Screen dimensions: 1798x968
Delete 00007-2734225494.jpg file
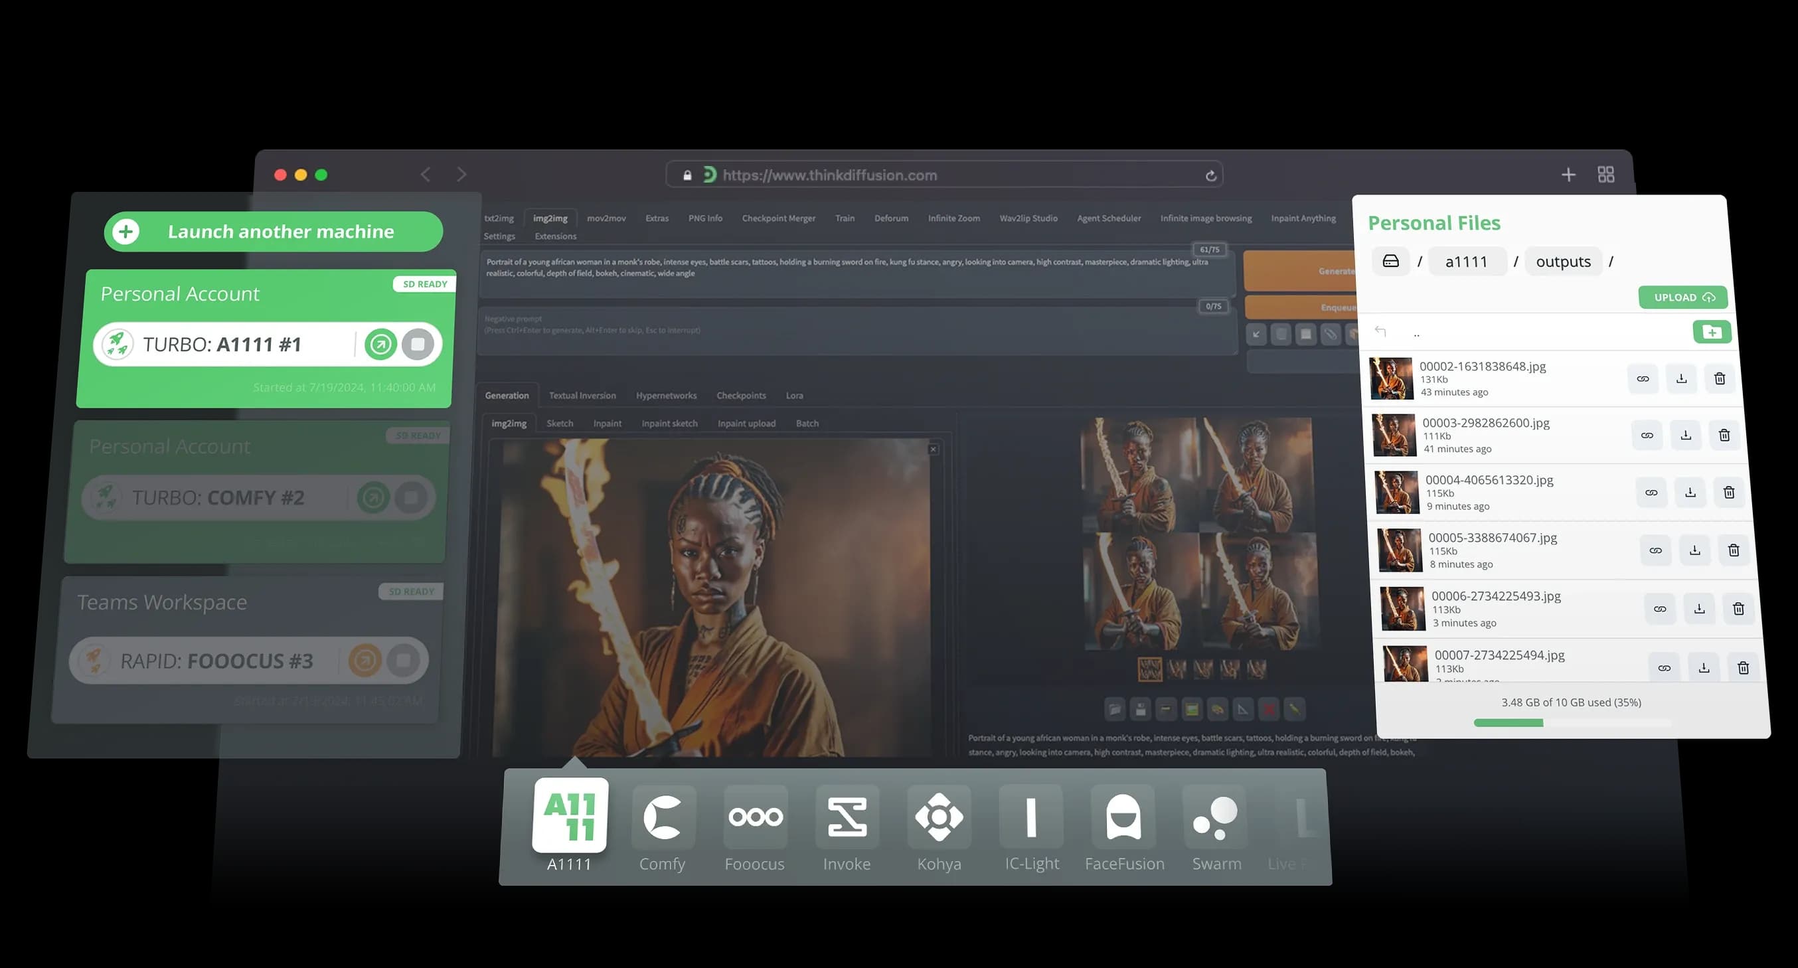point(1744,669)
